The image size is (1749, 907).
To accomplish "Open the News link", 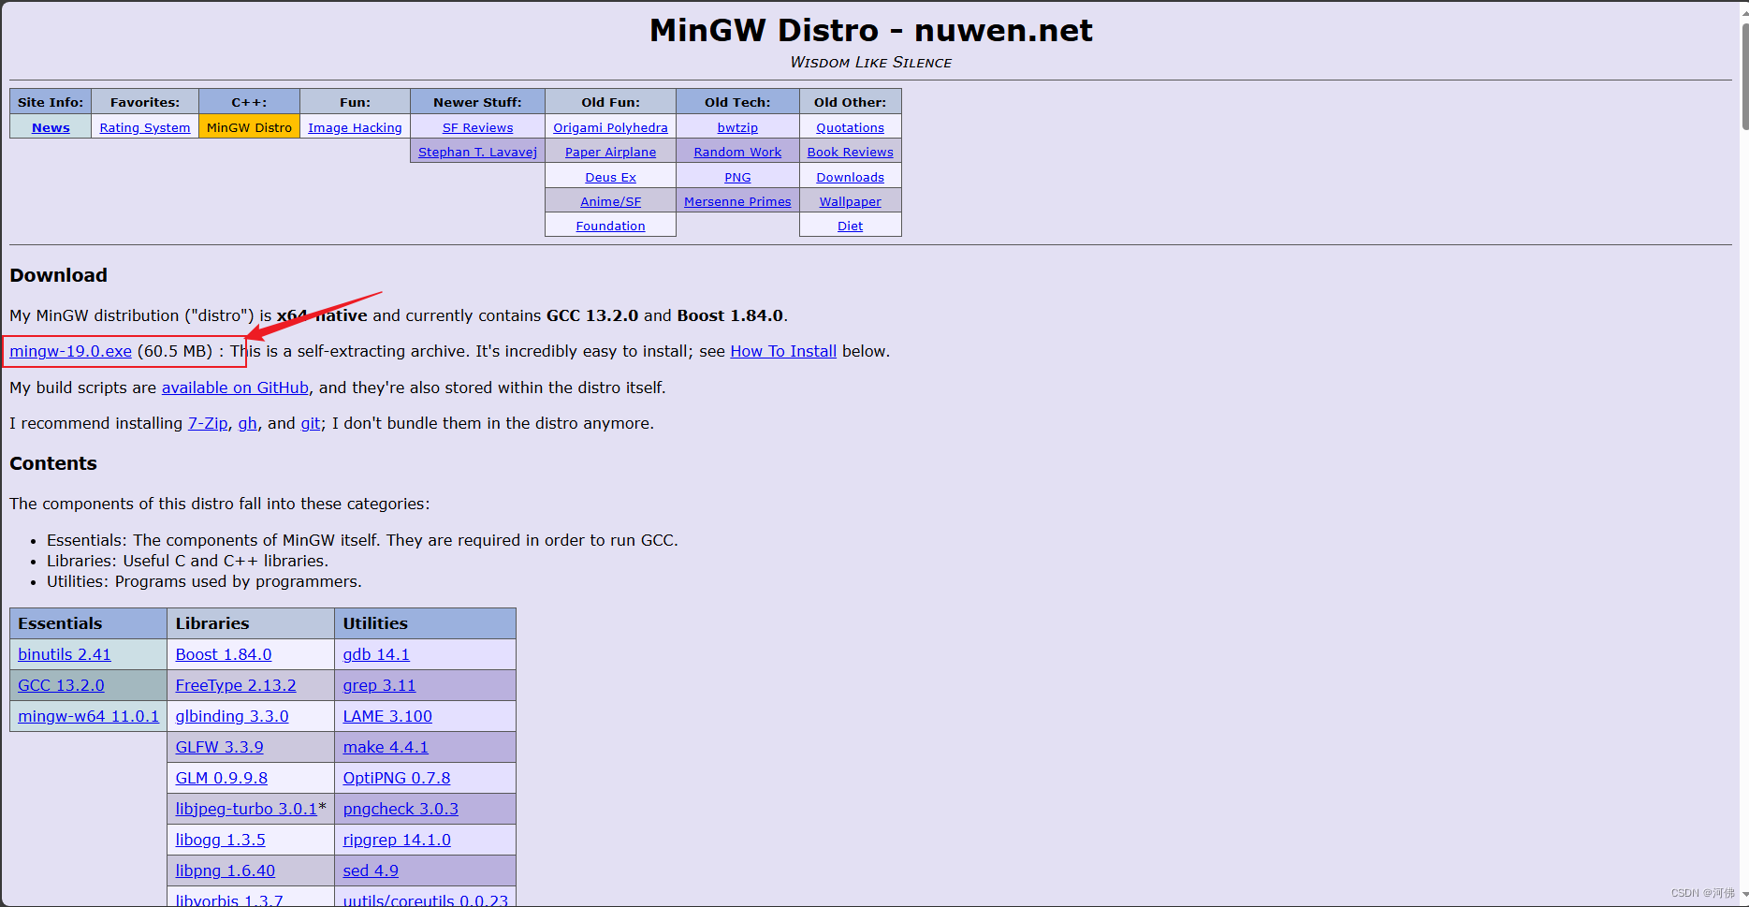I will 51,127.
